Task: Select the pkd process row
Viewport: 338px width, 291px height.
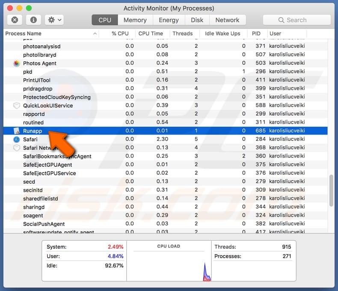Action: [166, 72]
